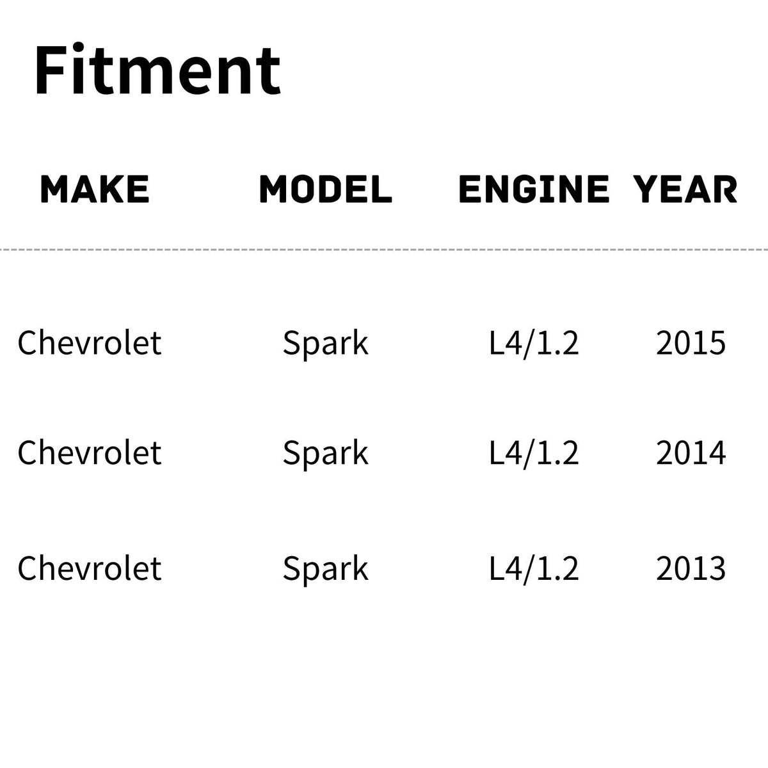
Task: Select Spark in the 2014 row
Action: [326, 453]
